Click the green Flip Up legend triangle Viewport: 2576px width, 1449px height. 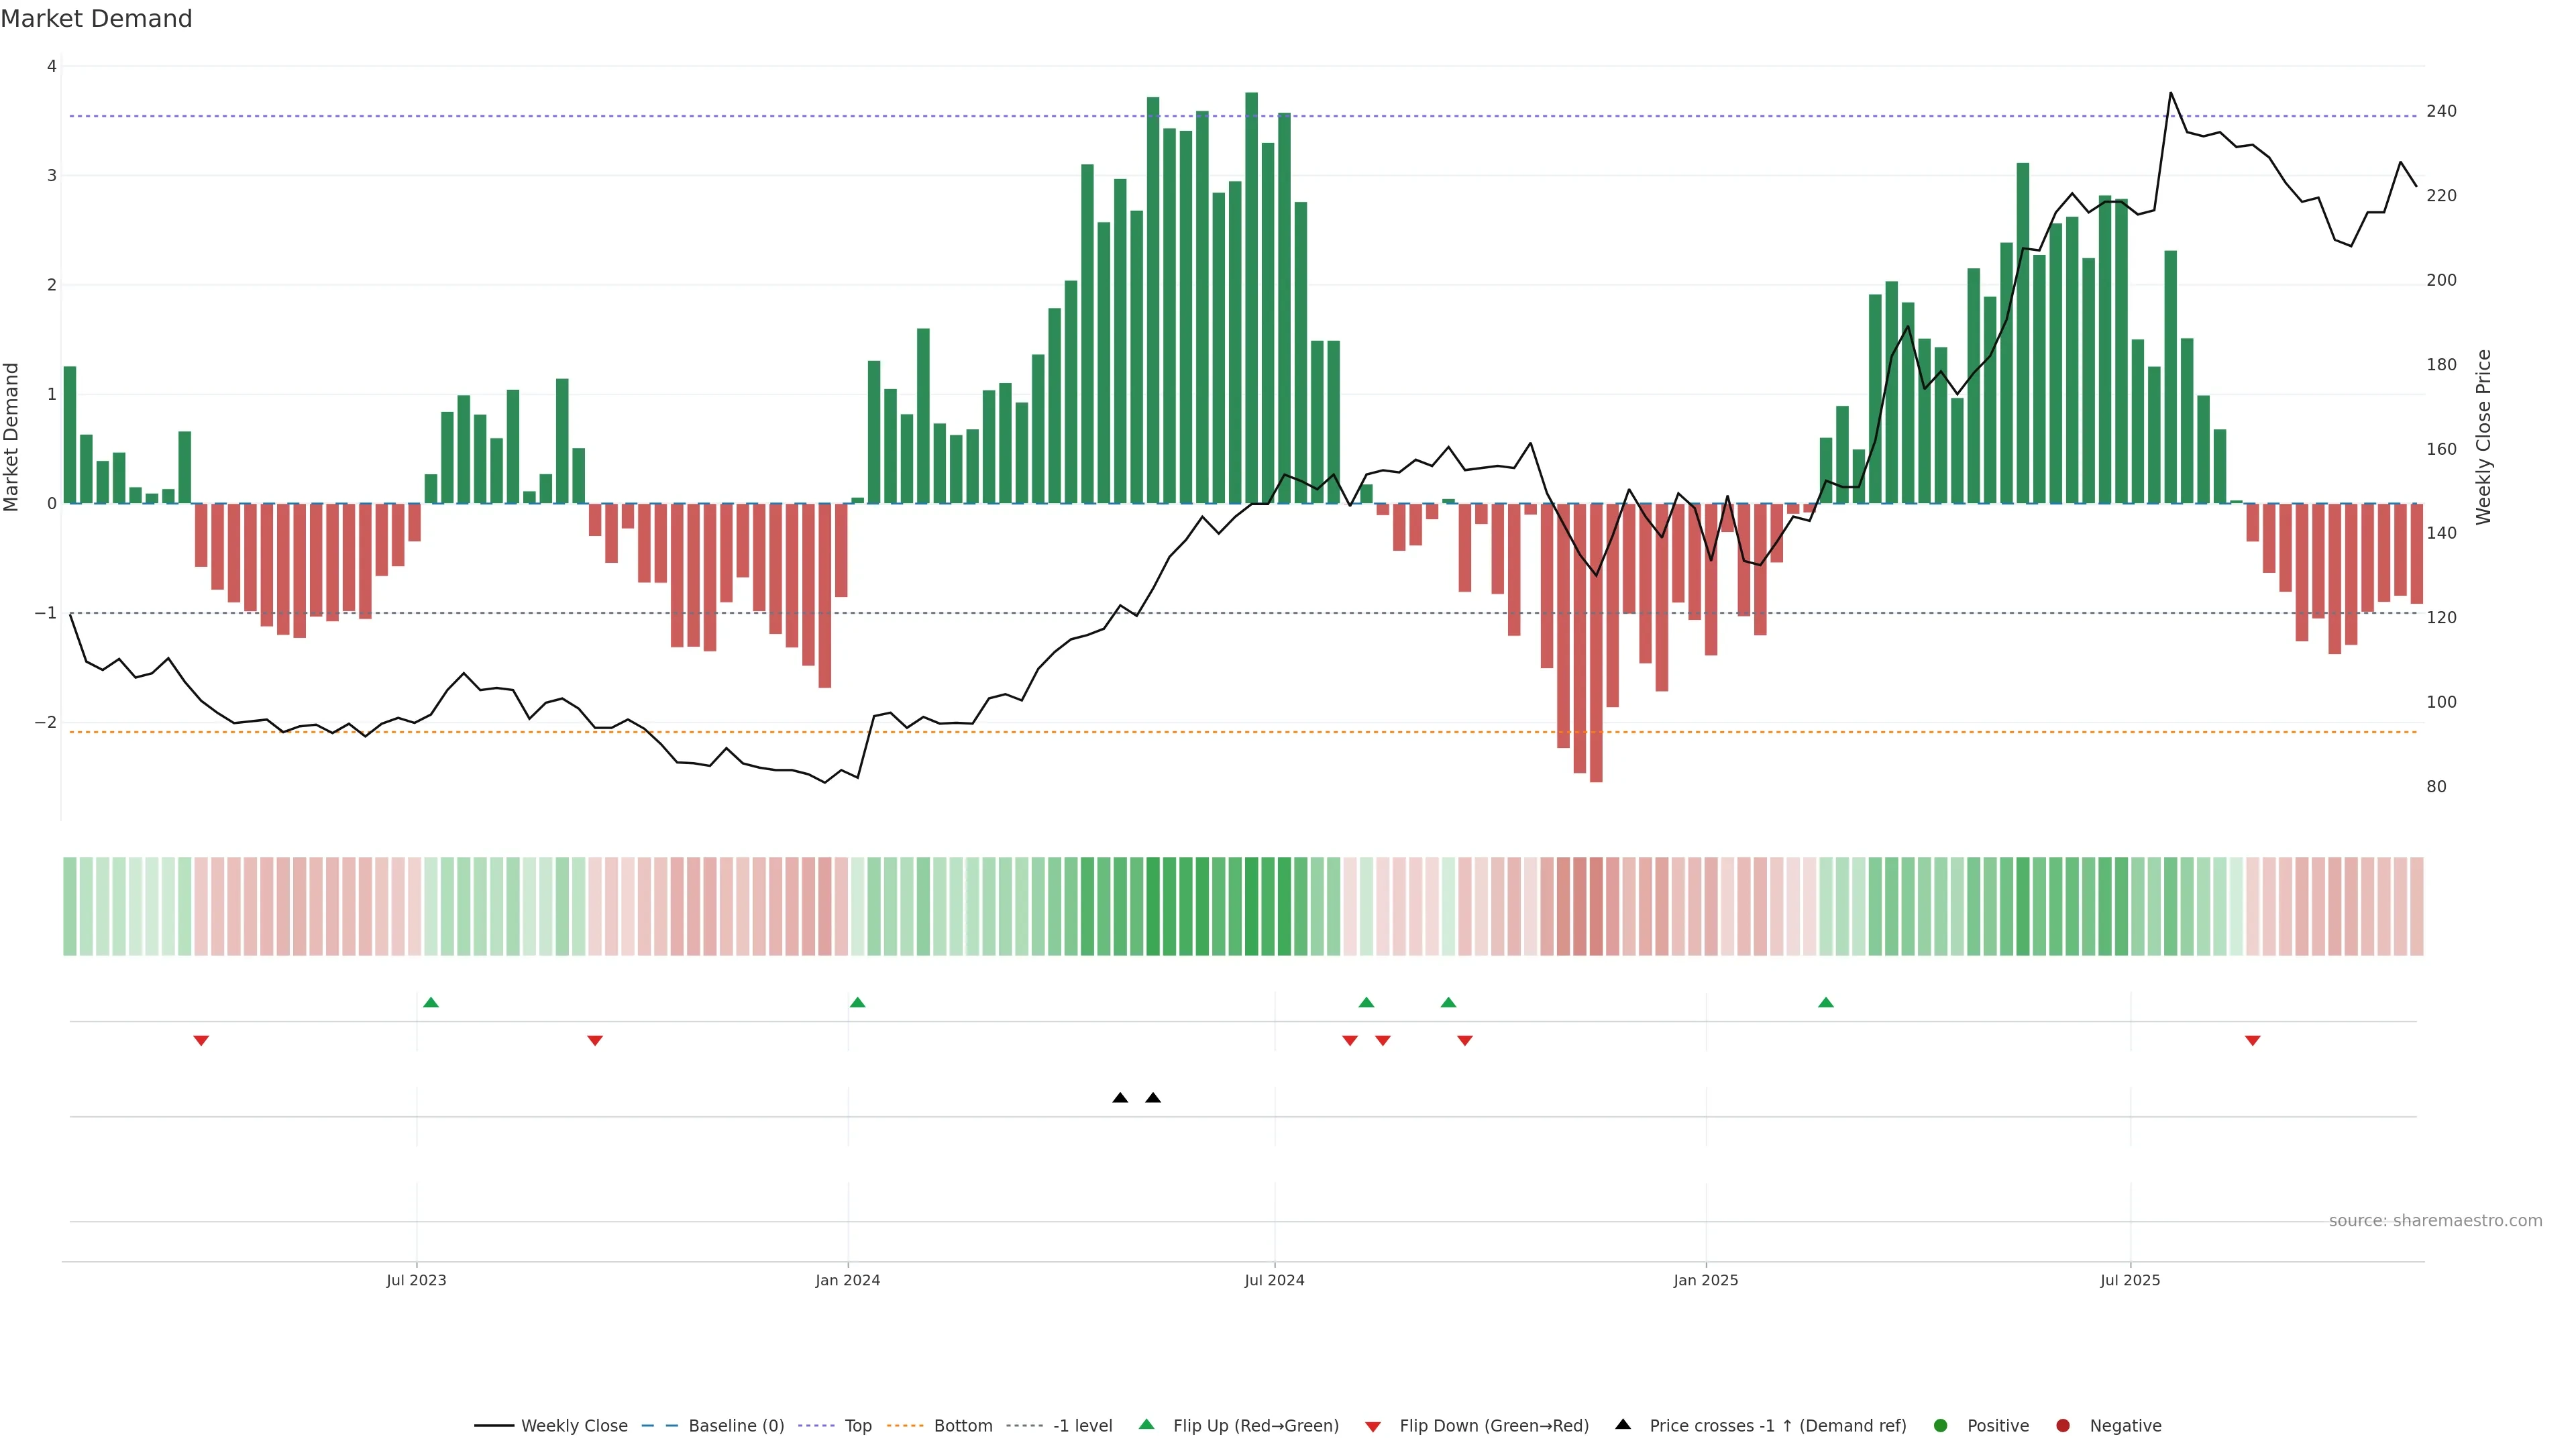pos(1146,1424)
